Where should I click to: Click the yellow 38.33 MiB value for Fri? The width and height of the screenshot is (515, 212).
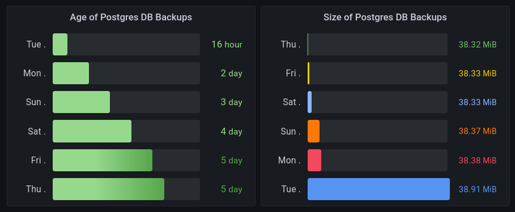tap(477, 73)
